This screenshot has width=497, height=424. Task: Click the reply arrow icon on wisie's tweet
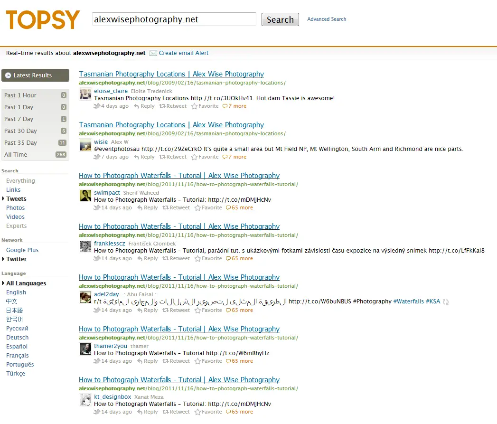click(136, 157)
